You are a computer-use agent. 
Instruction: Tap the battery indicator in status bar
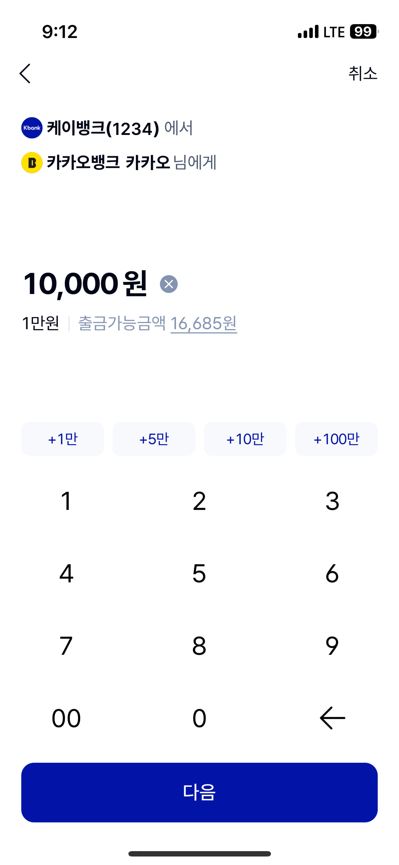click(x=364, y=32)
